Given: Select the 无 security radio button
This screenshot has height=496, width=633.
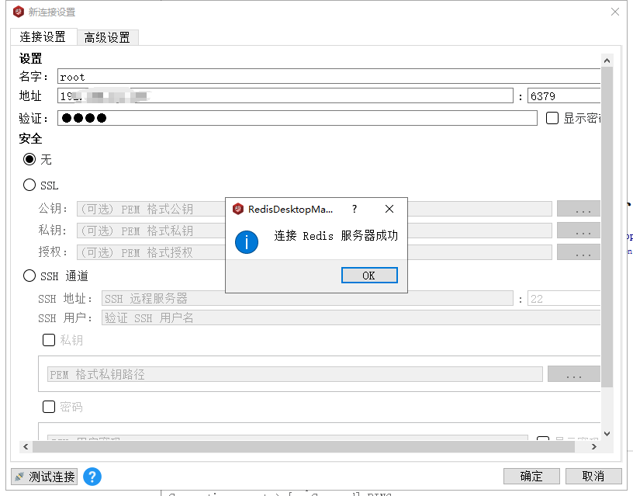Looking at the screenshot, I should pyautogui.click(x=29, y=159).
